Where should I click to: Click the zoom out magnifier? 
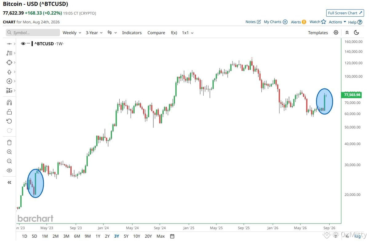click(x=9, y=161)
